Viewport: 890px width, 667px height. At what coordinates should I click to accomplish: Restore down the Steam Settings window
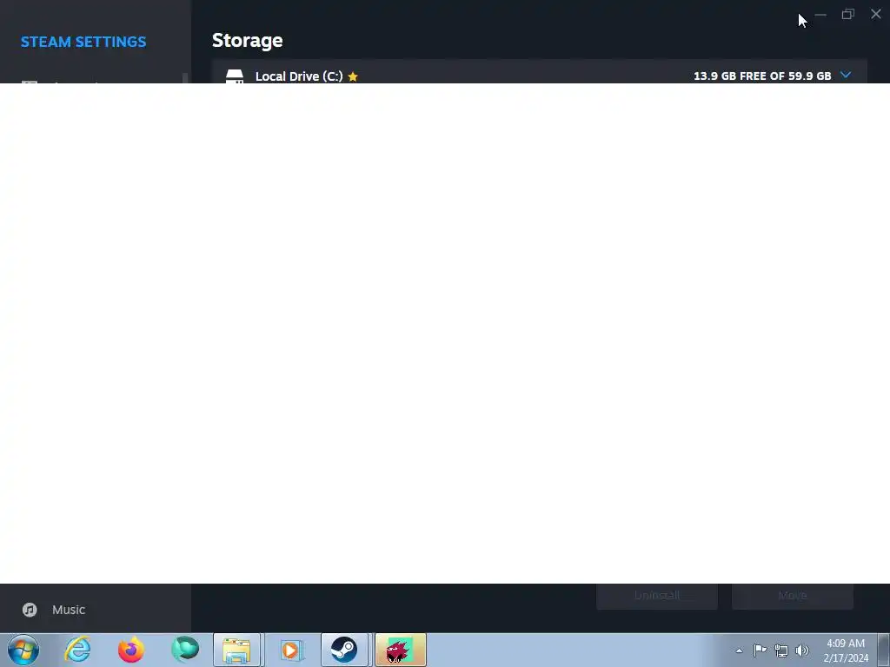click(x=848, y=14)
